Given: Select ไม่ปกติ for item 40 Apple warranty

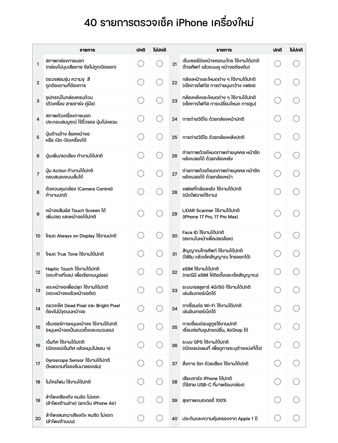Looking at the screenshot, I should coord(296,418).
